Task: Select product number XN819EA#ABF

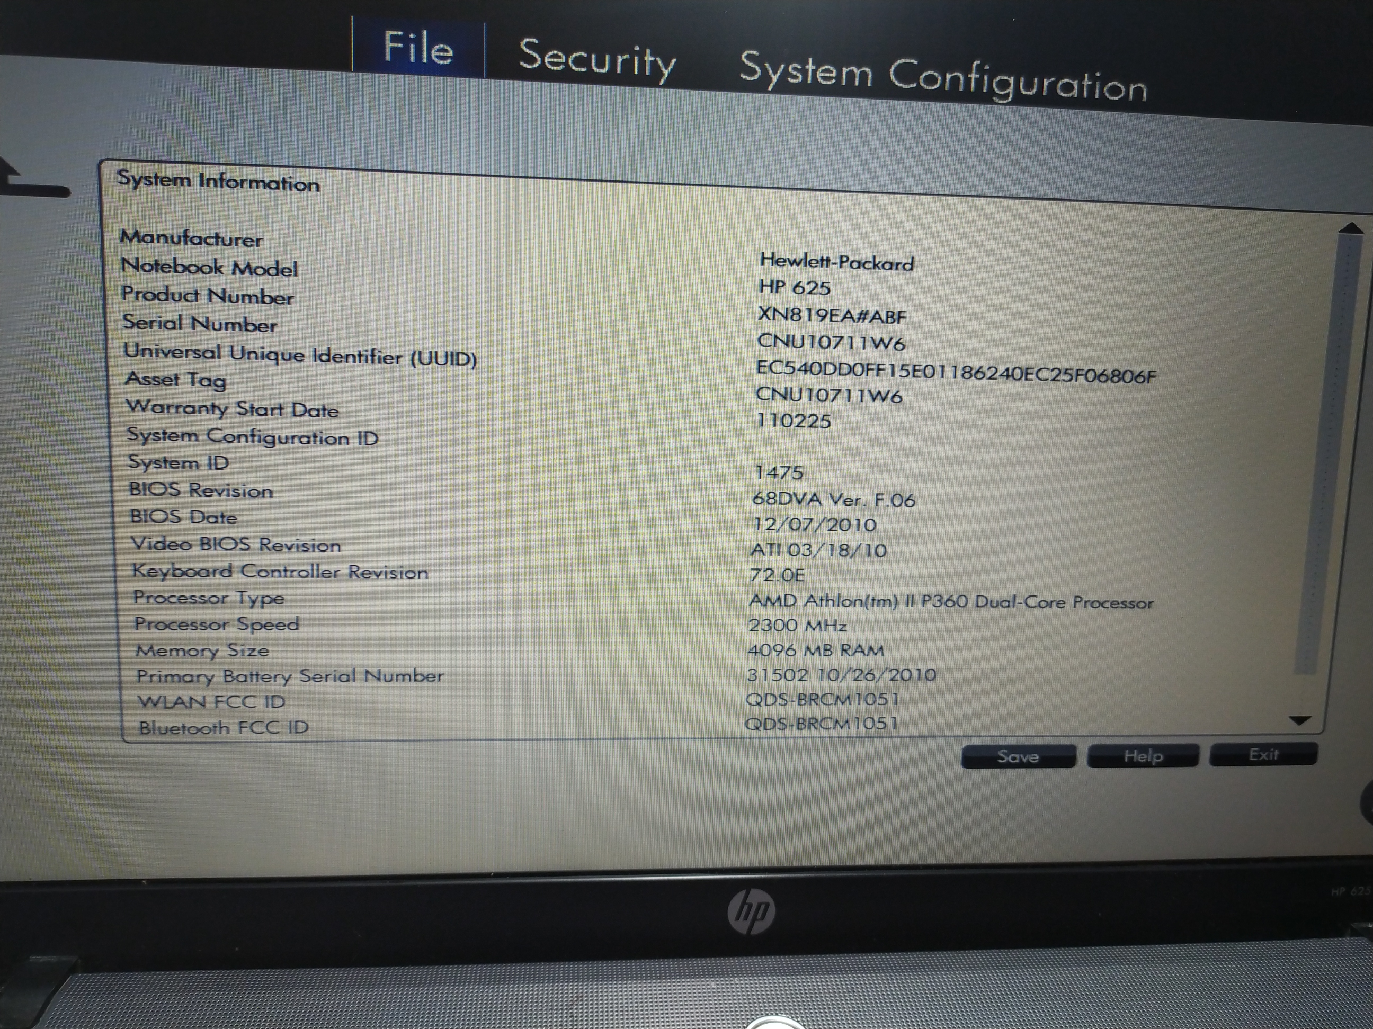Action: click(832, 315)
